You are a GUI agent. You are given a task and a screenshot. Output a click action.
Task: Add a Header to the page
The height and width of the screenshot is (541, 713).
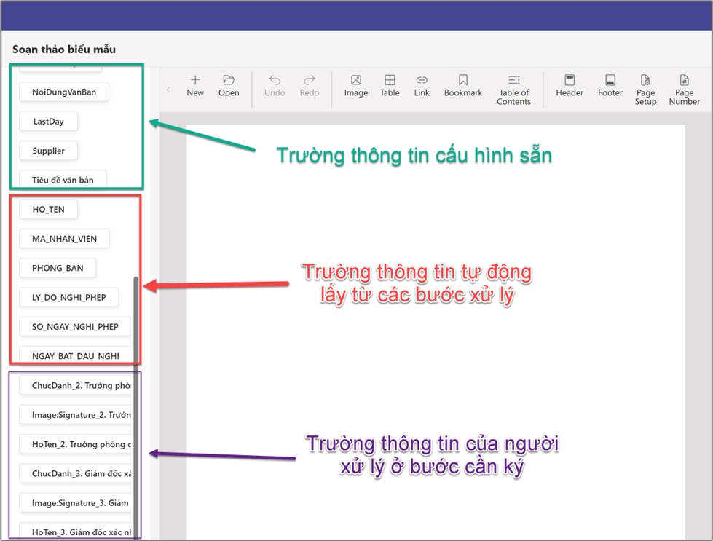point(570,81)
